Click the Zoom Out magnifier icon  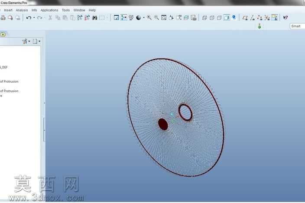click(156, 18)
